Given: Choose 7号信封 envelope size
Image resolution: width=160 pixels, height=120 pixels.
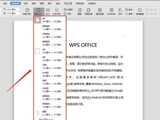Looking at the screenshot, I should [x=50, y=35].
